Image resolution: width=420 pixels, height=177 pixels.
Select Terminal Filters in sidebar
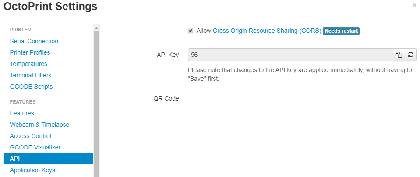[31, 75]
